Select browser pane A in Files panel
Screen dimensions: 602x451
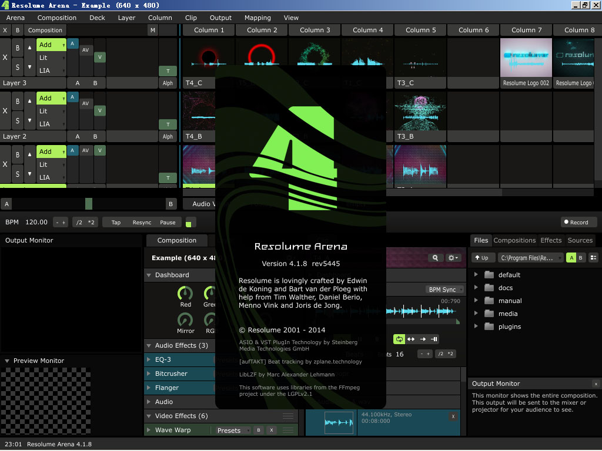click(x=571, y=258)
